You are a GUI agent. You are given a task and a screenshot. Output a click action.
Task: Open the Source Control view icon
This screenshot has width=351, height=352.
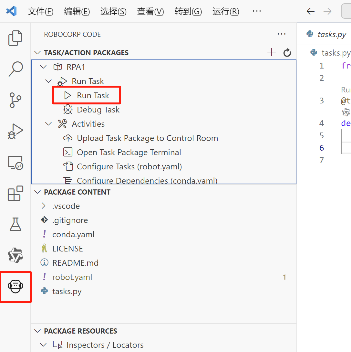pos(15,100)
